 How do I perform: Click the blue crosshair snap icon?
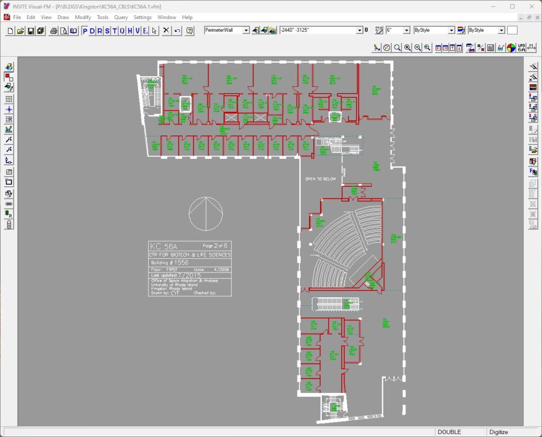coord(9,110)
